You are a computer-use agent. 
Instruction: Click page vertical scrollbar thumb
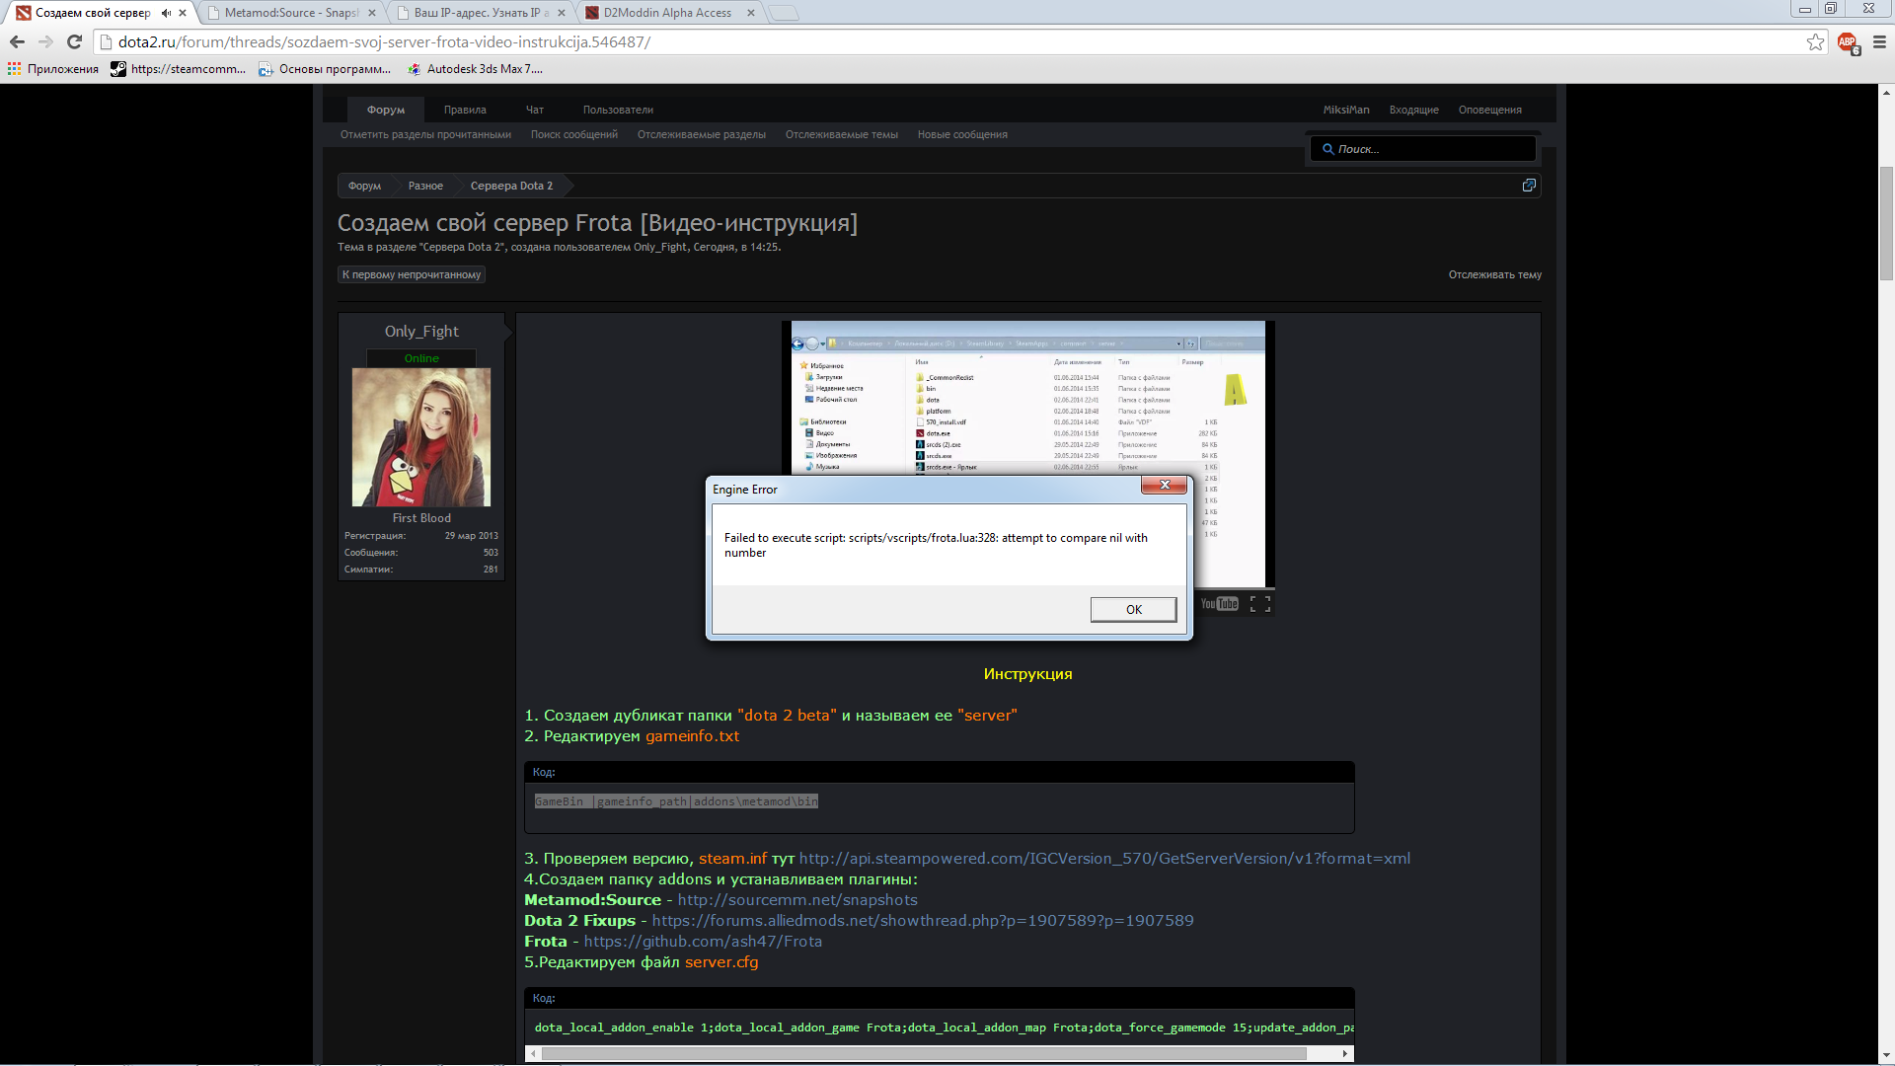[x=1886, y=224]
